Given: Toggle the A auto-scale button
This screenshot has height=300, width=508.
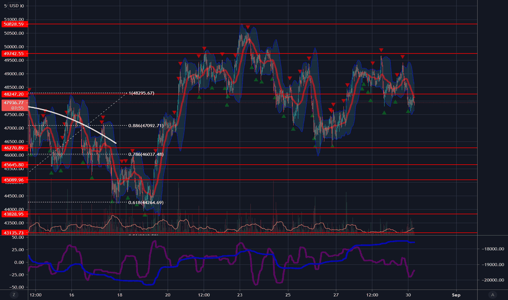Looking at the screenshot, I should pyautogui.click(x=493, y=295).
